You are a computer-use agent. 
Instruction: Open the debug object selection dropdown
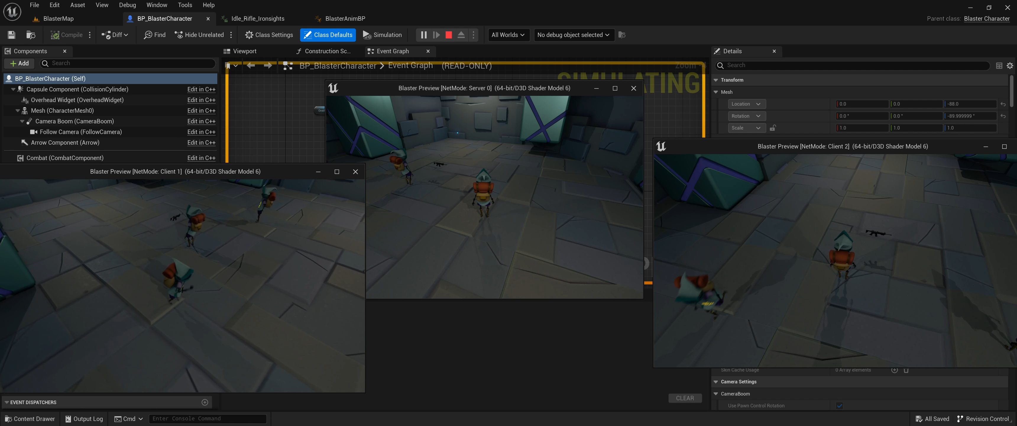pyautogui.click(x=573, y=35)
